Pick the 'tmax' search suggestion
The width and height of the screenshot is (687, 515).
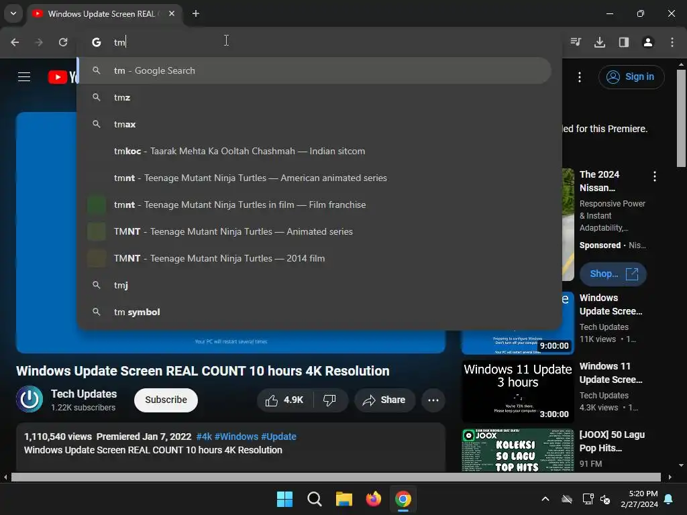(x=314, y=124)
